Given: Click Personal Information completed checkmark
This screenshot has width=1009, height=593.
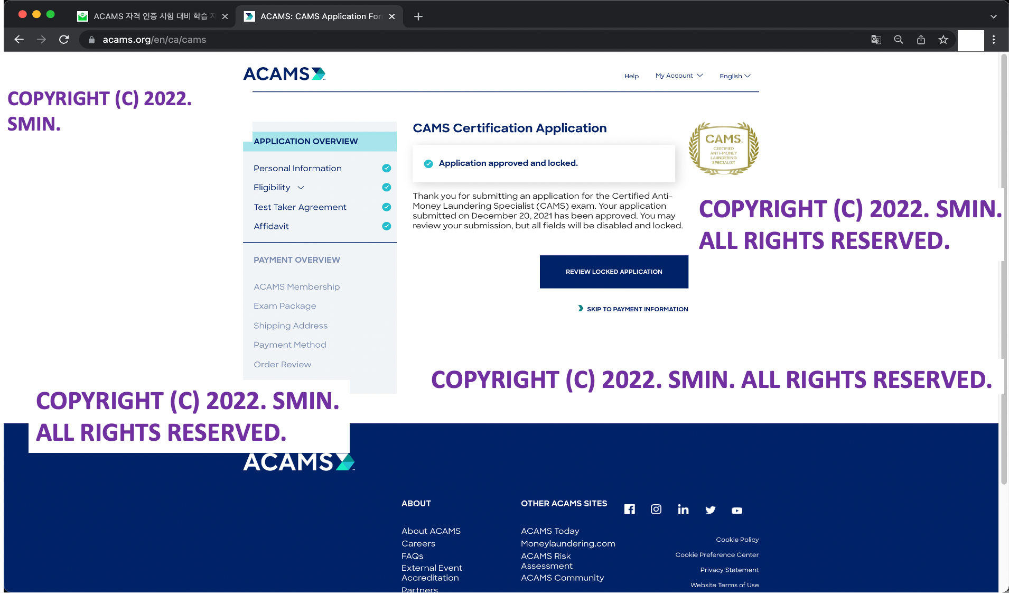Looking at the screenshot, I should (387, 168).
